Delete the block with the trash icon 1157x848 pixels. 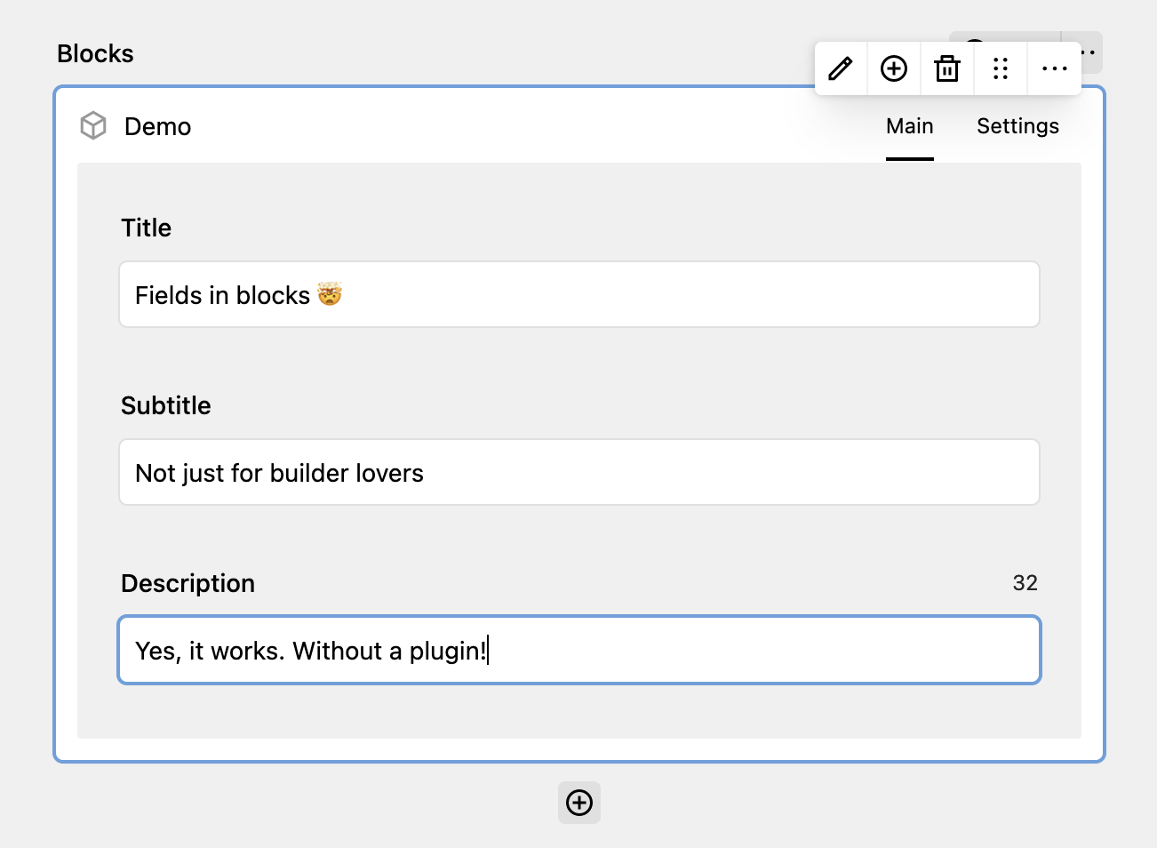[x=947, y=68]
